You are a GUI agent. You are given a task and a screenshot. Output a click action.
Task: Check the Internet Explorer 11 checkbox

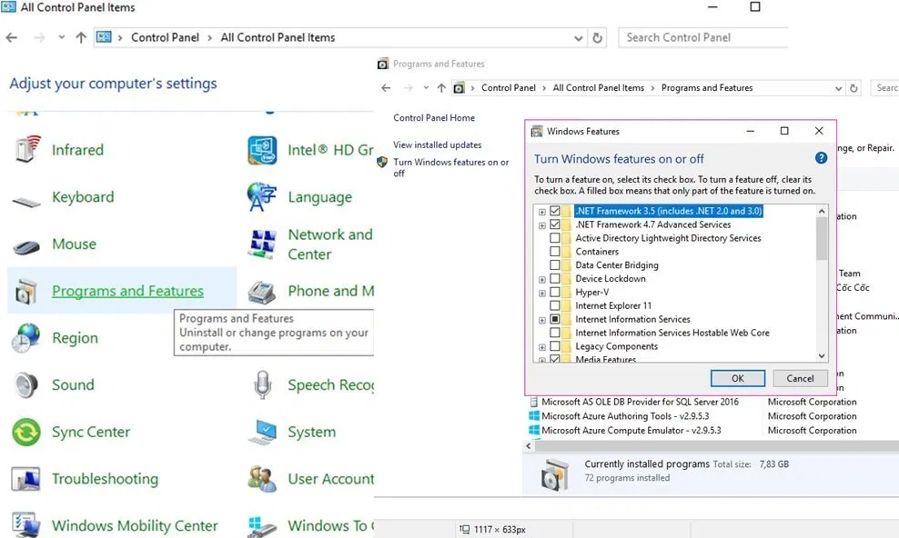tap(555, 306)
